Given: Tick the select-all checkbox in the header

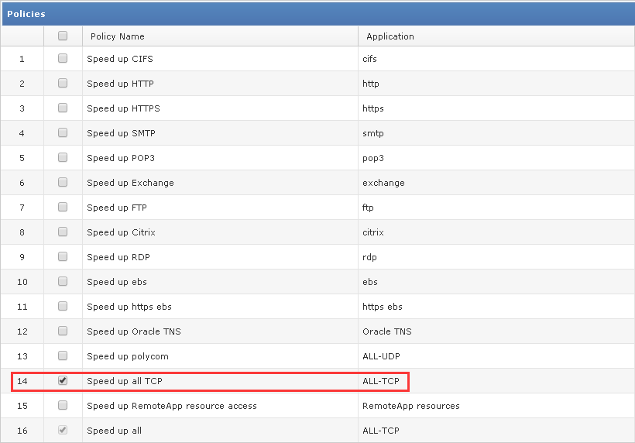Looking at the screenshot, I should 63,36.
